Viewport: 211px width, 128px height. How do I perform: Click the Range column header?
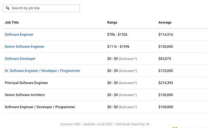[112, 22]
